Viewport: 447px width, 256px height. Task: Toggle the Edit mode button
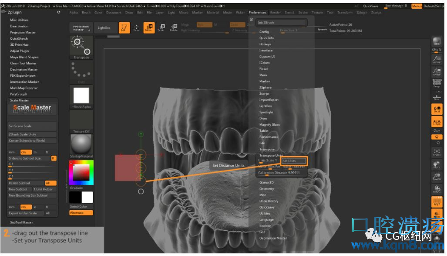[124, 27]
